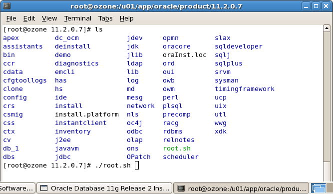Close the terminal window
Screen dimensions: 333x194
click(326, 6)
